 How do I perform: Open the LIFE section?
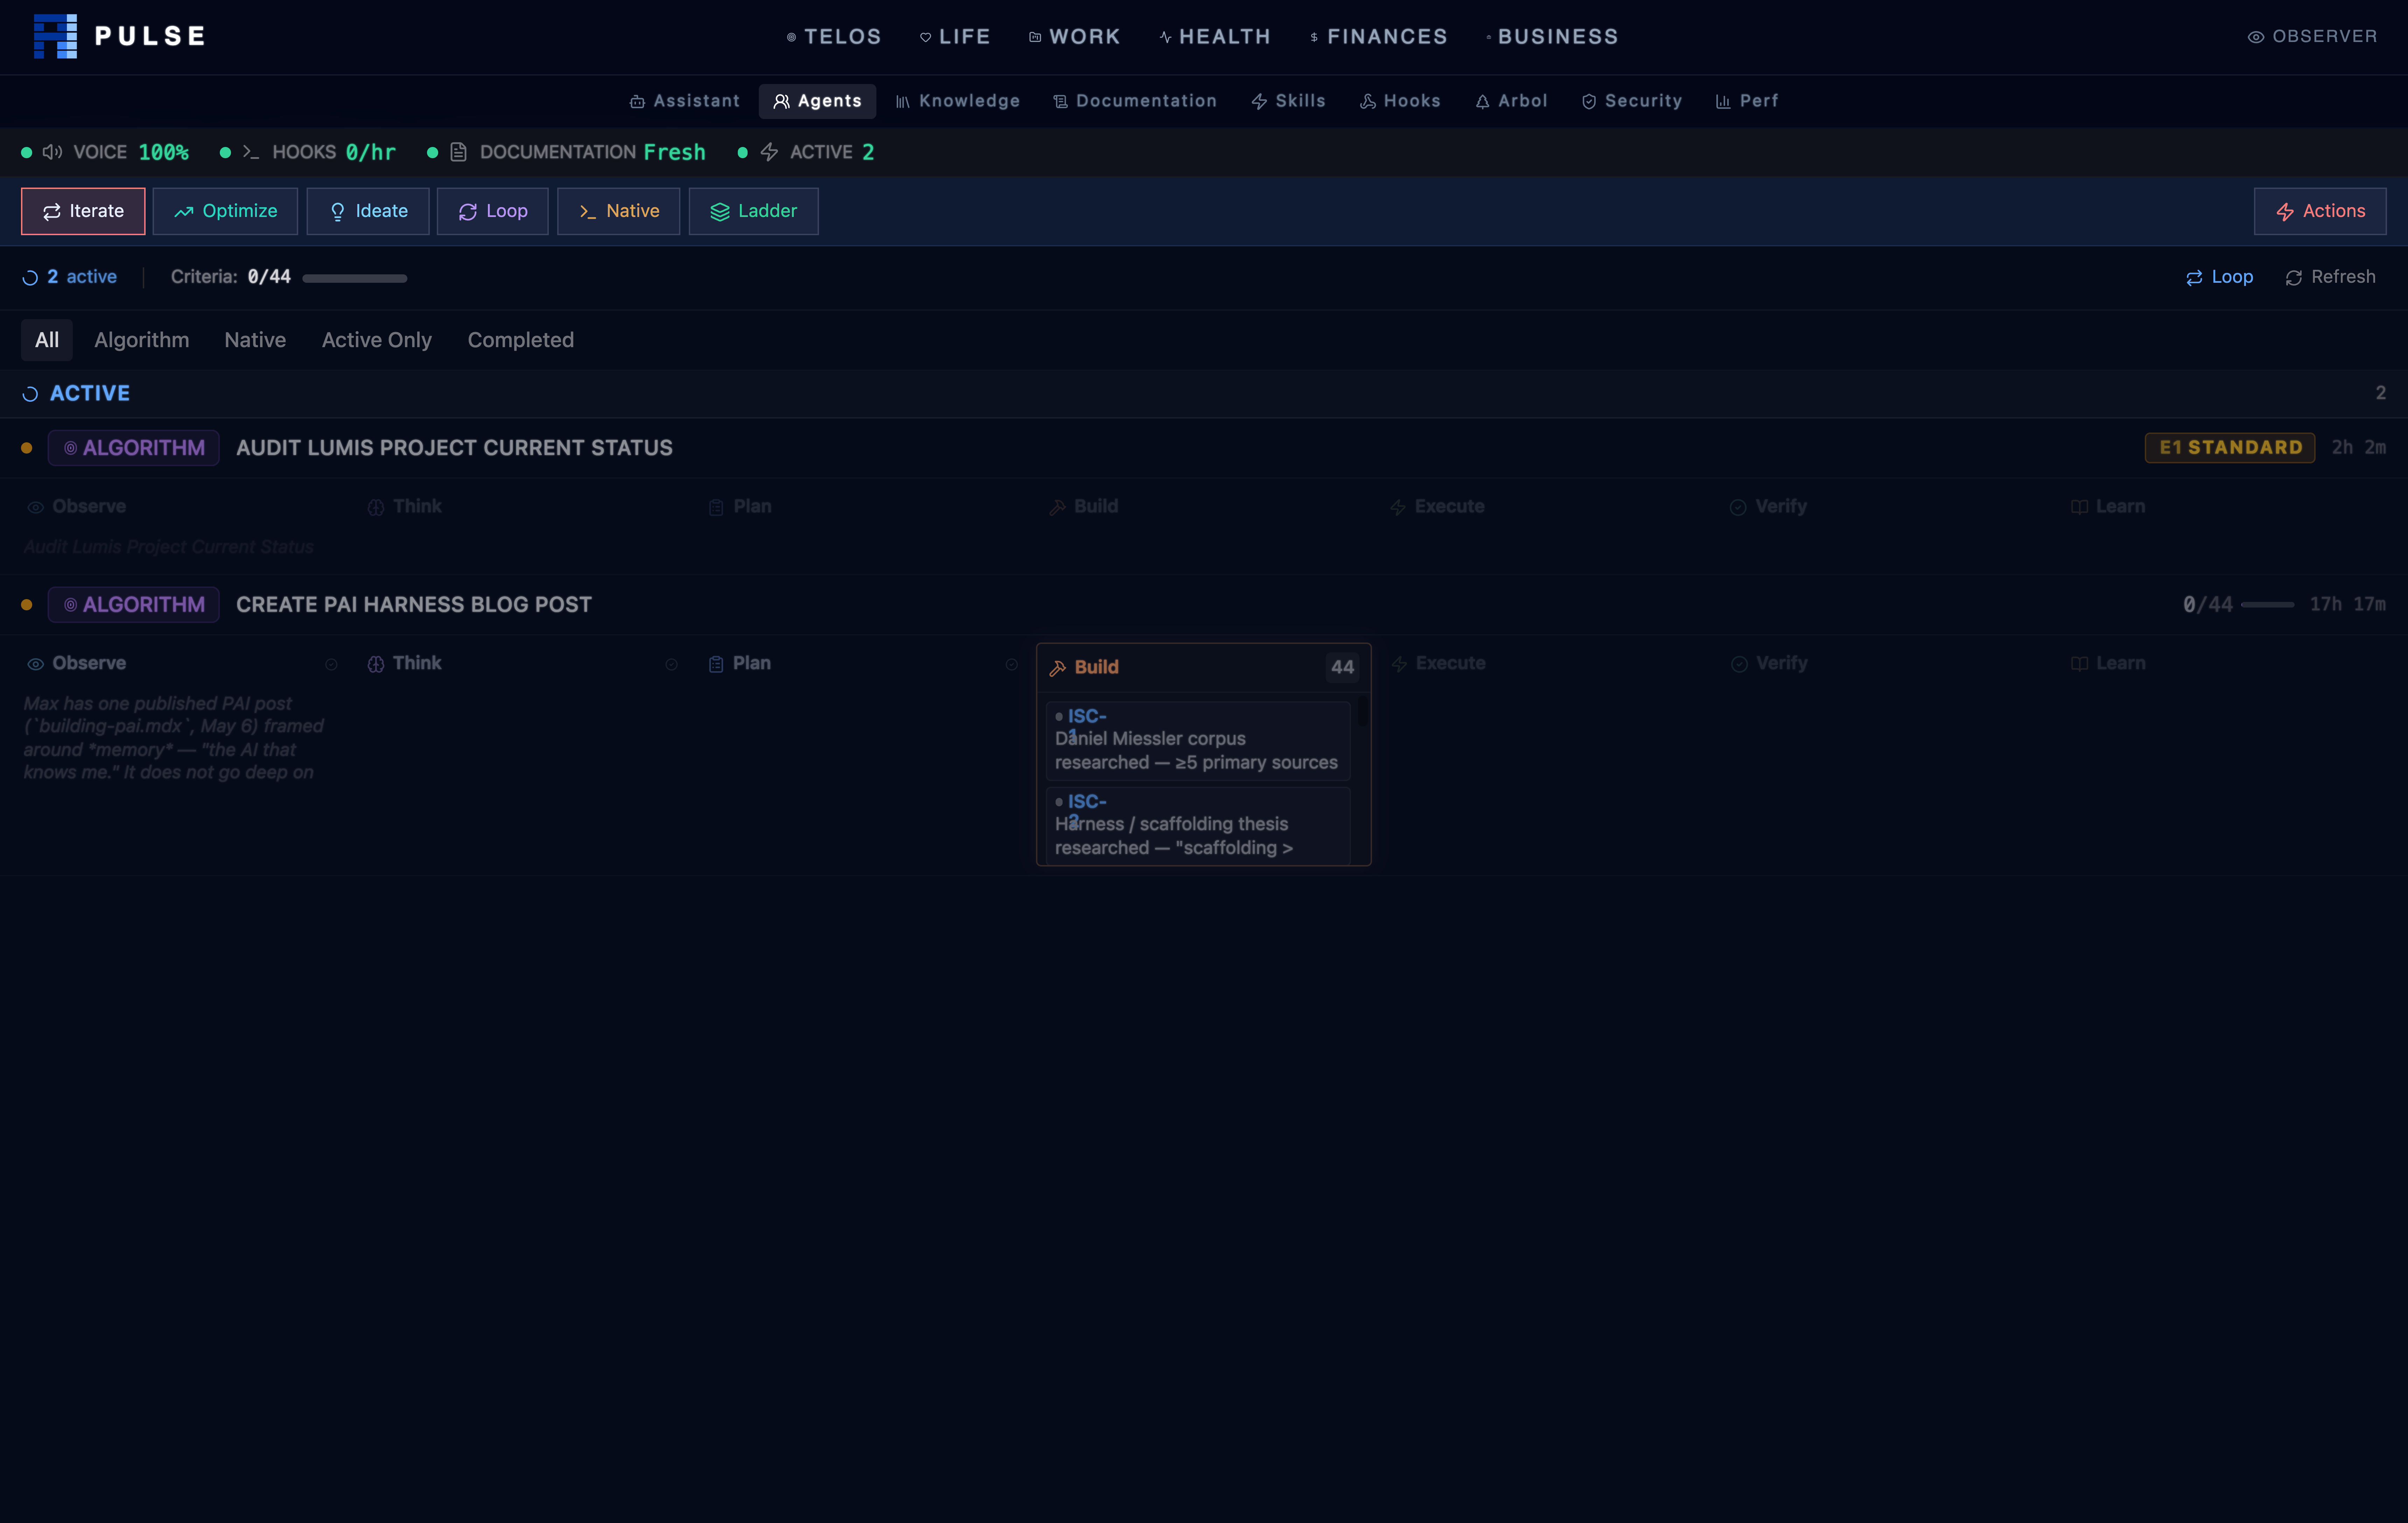(955, 37)
